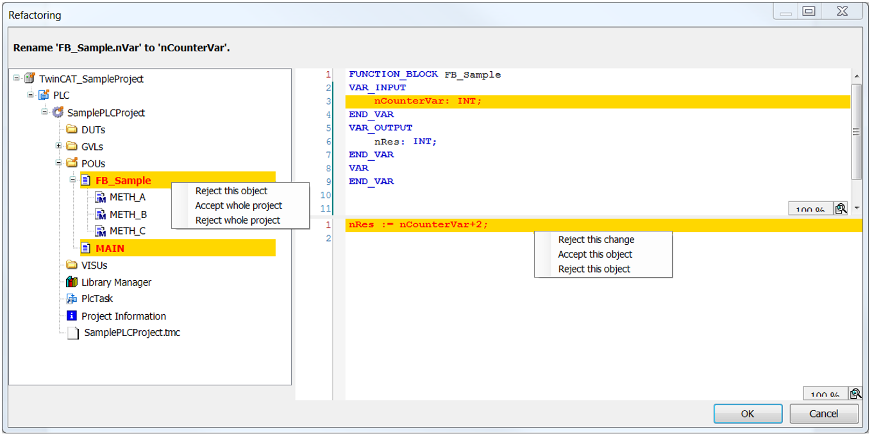Click the SamplePLCProject gear icon
The width and height of the screenshot is (872, 436).
click(x=58, y=112)
